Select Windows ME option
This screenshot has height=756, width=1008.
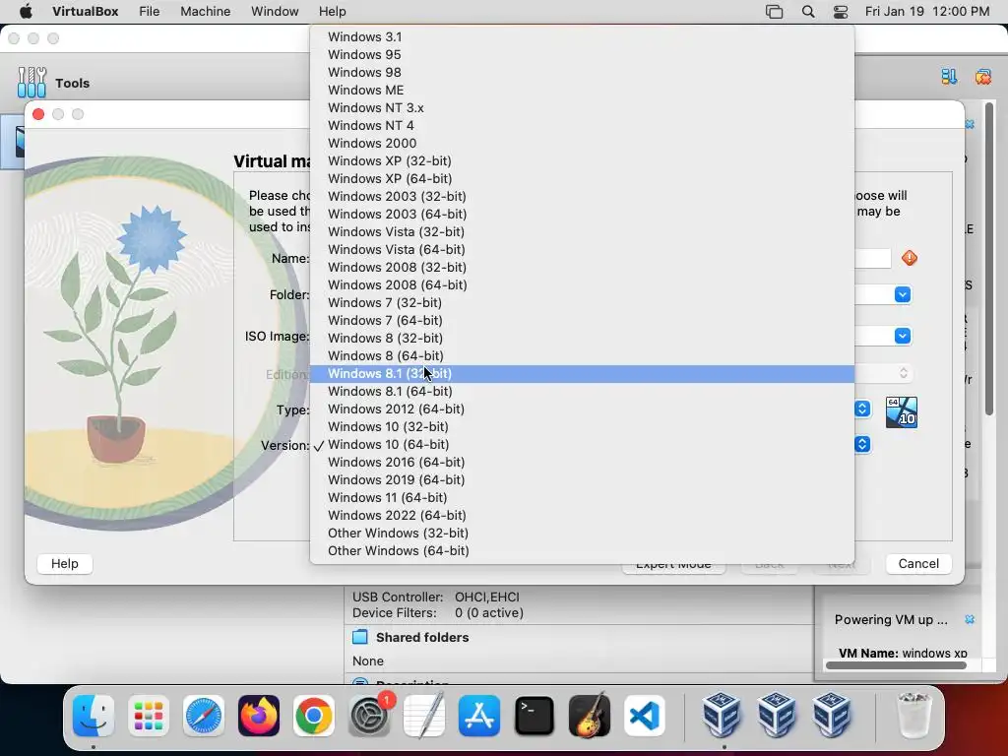(582, 90)
